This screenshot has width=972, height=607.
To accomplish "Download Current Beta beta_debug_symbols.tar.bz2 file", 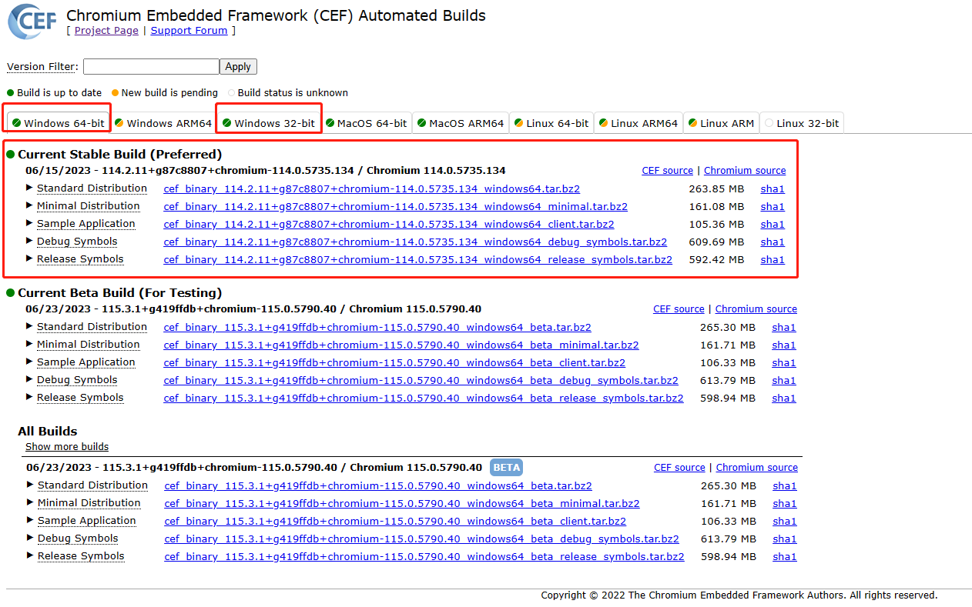I will (421, 381).
